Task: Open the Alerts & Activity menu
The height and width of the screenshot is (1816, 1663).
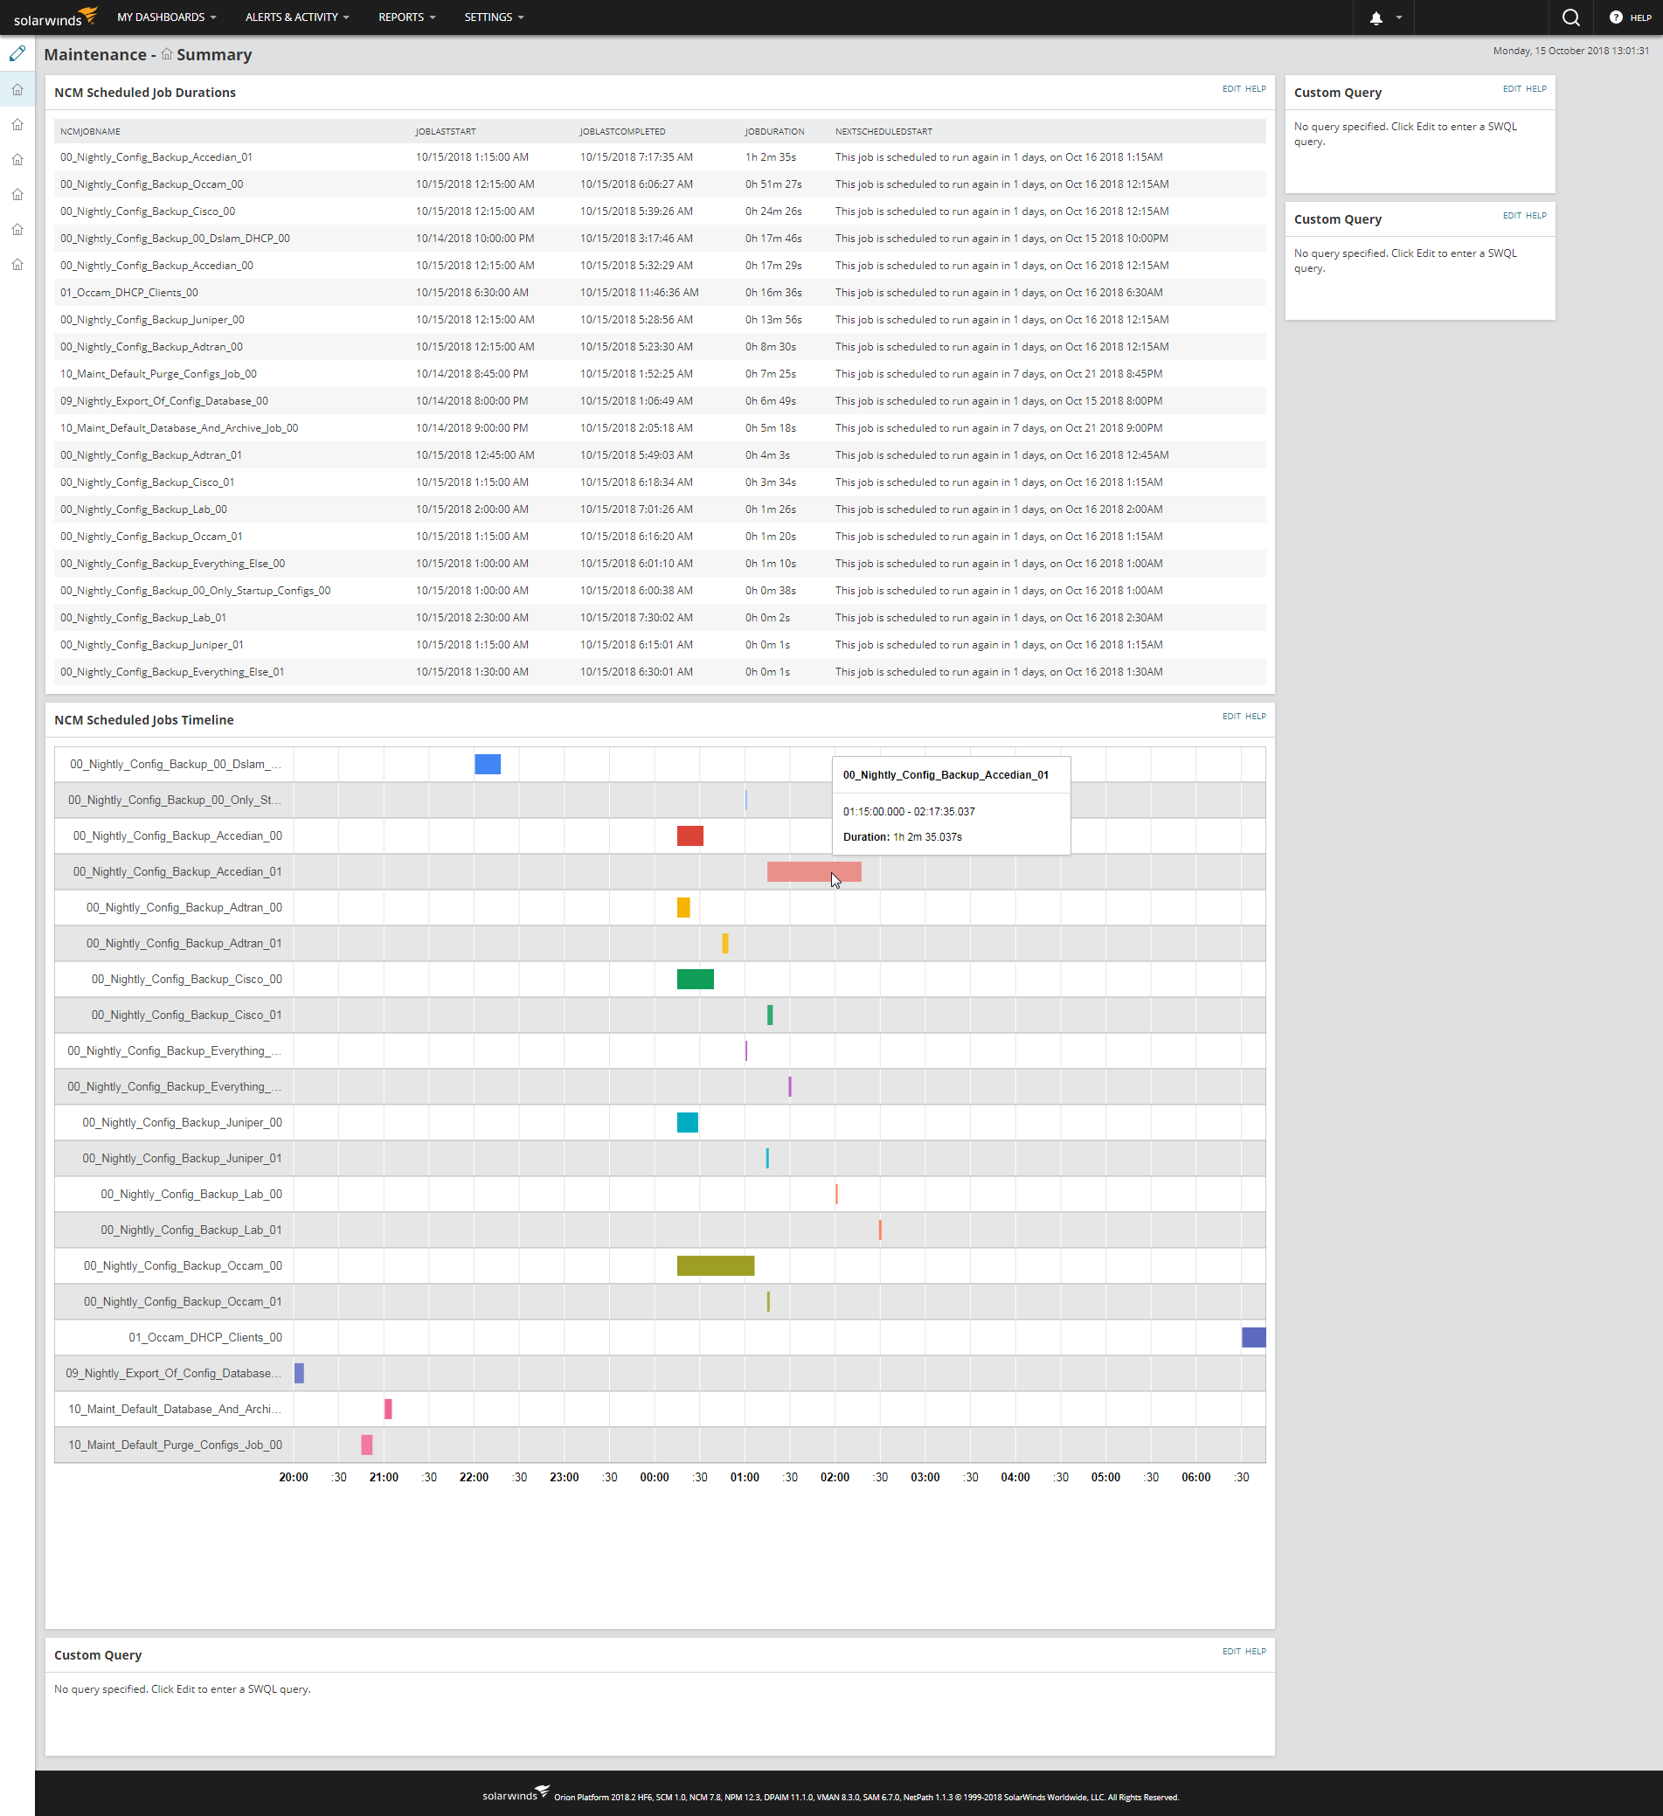Action: [x=297, y=17]
